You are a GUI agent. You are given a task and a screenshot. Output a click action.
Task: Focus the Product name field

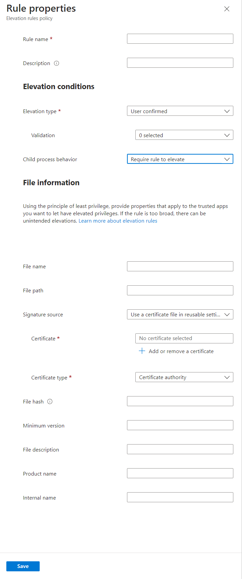click(x=180, y=473)
